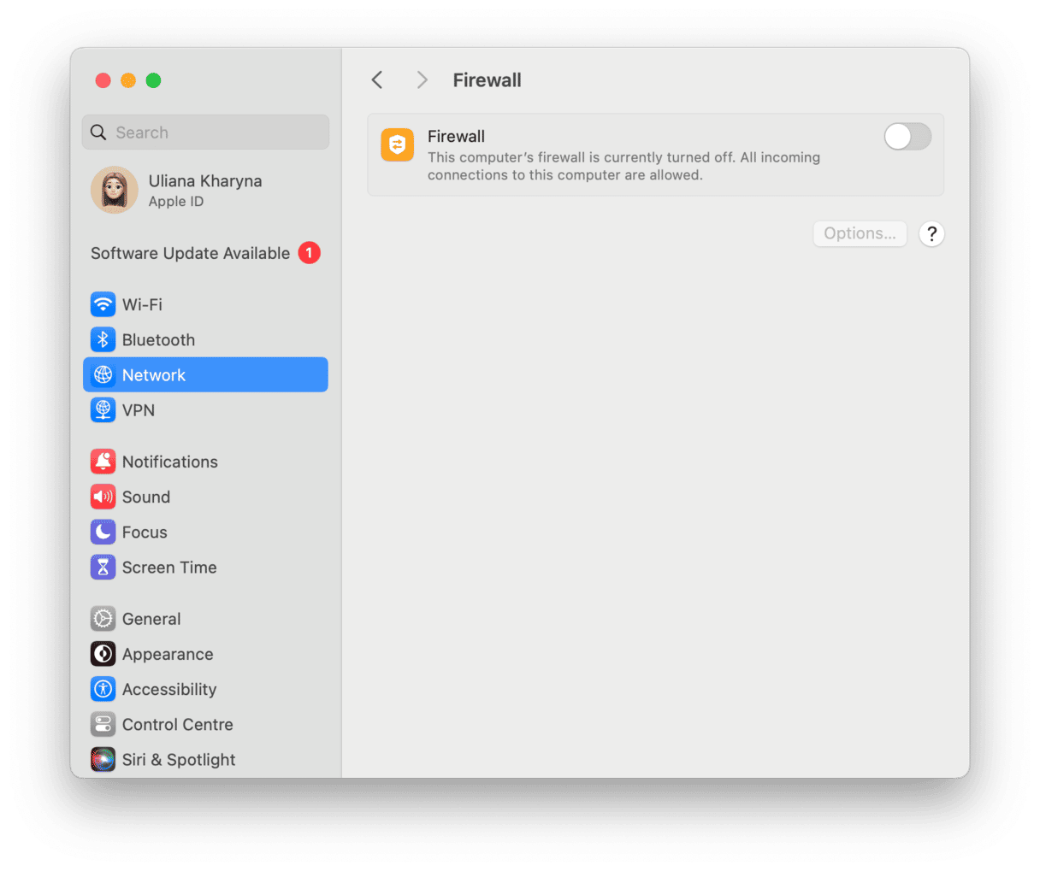This screenshot has width=1040, height=871.
Task: Click the Accessibility icon
Action: pyautogui.click(x=103, y=689)
